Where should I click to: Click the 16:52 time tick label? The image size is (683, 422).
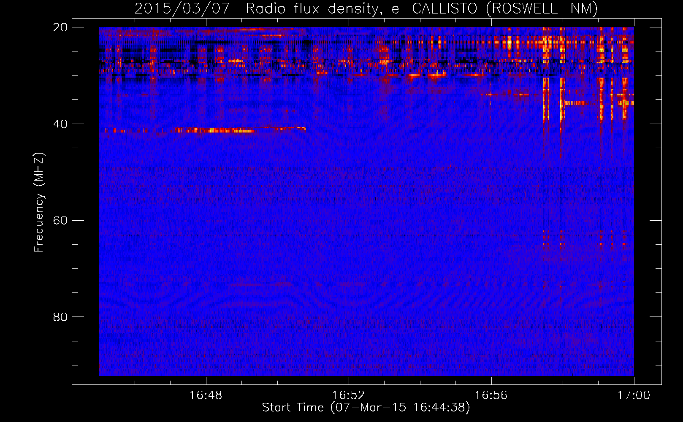coord(349,395)
